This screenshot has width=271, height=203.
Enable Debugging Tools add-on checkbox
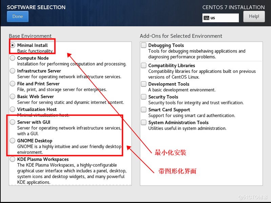click(x=144, y=45)
